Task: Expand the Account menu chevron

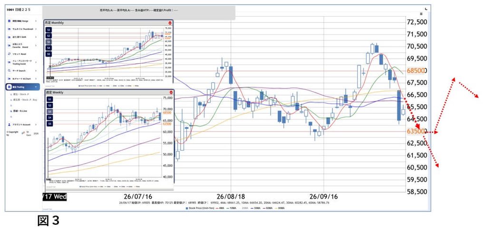Action: tap(36, 124)
